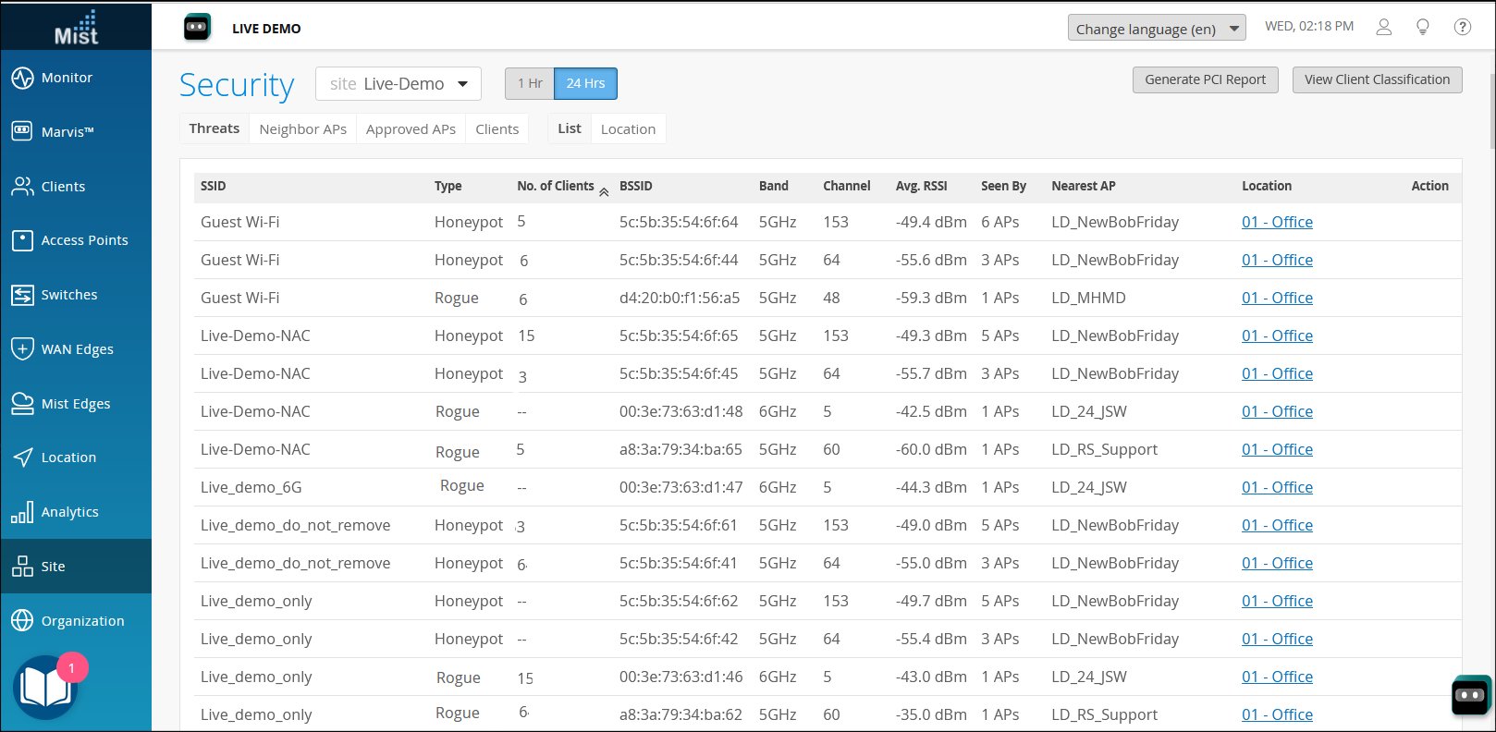The image size is (1496, 732).
Task: Navigate to WAN Edges
Action: click(77, 349)
